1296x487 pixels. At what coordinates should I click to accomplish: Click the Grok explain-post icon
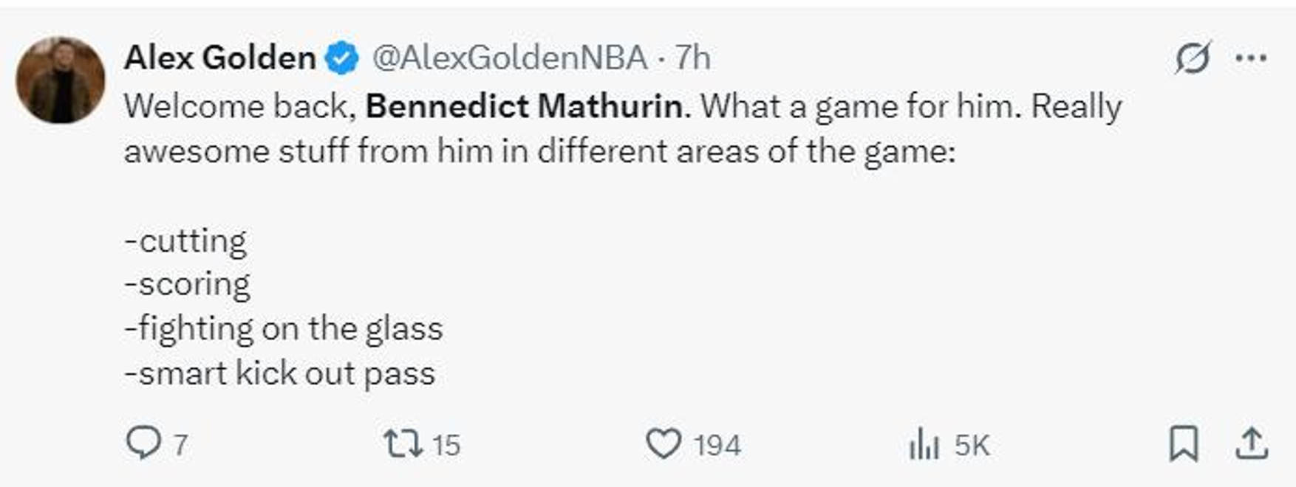tap(1193, 58)
